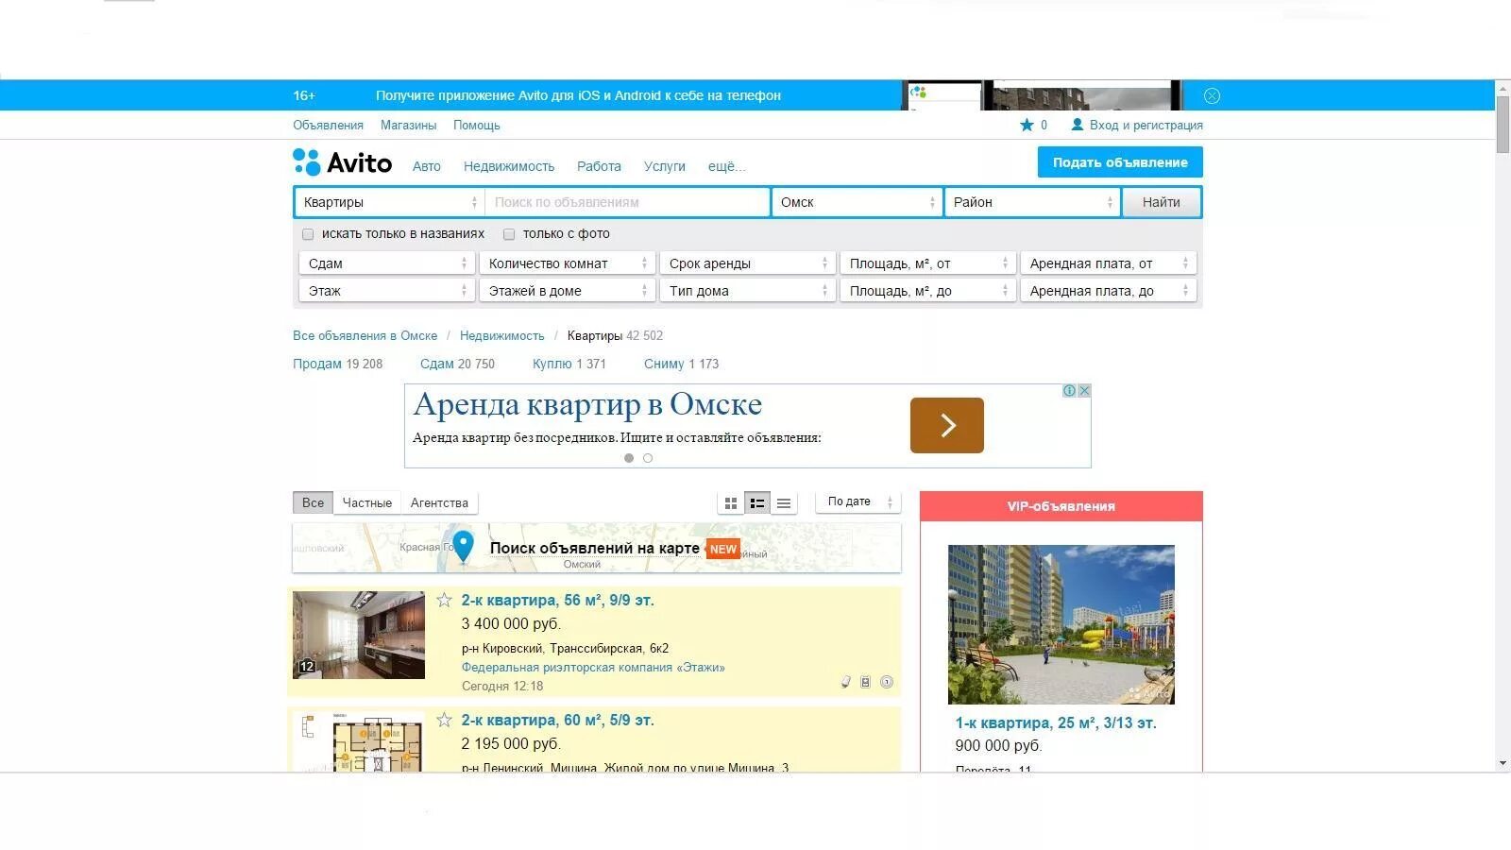Select the Частные listings tab
The image size is (1511, 850).
pyautogui.click(x=366, y=503)
